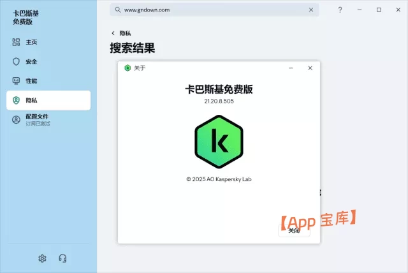Screen dimensions: 408x273
Task: Click the © 2025 AO Kaspersky Lab text
Action: tap(219, 179)
